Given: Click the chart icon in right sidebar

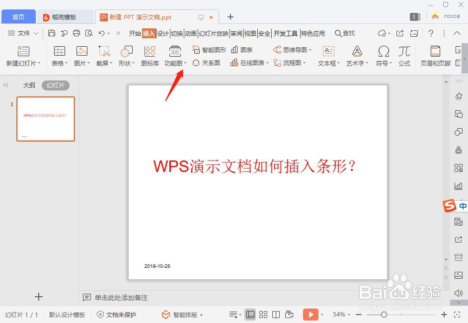Looking at the screenshot, I should tap(459, 186).
